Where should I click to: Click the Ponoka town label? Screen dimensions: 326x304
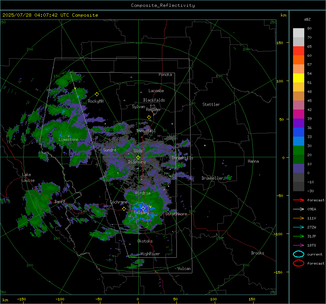click(x=165, y=74)
